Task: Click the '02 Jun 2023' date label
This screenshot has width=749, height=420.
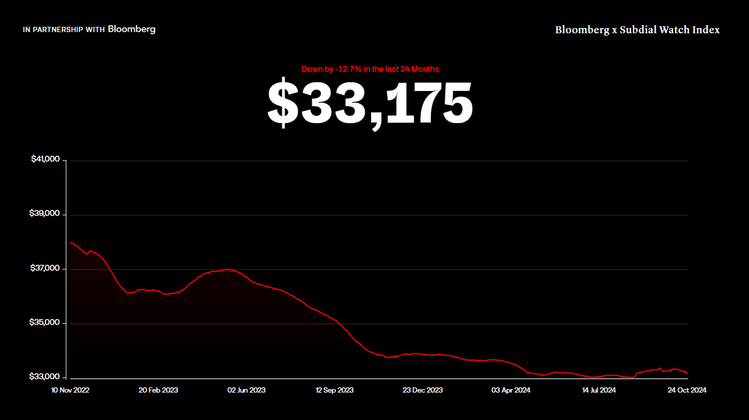Action: pyautogui.click(x=246, y=390)
